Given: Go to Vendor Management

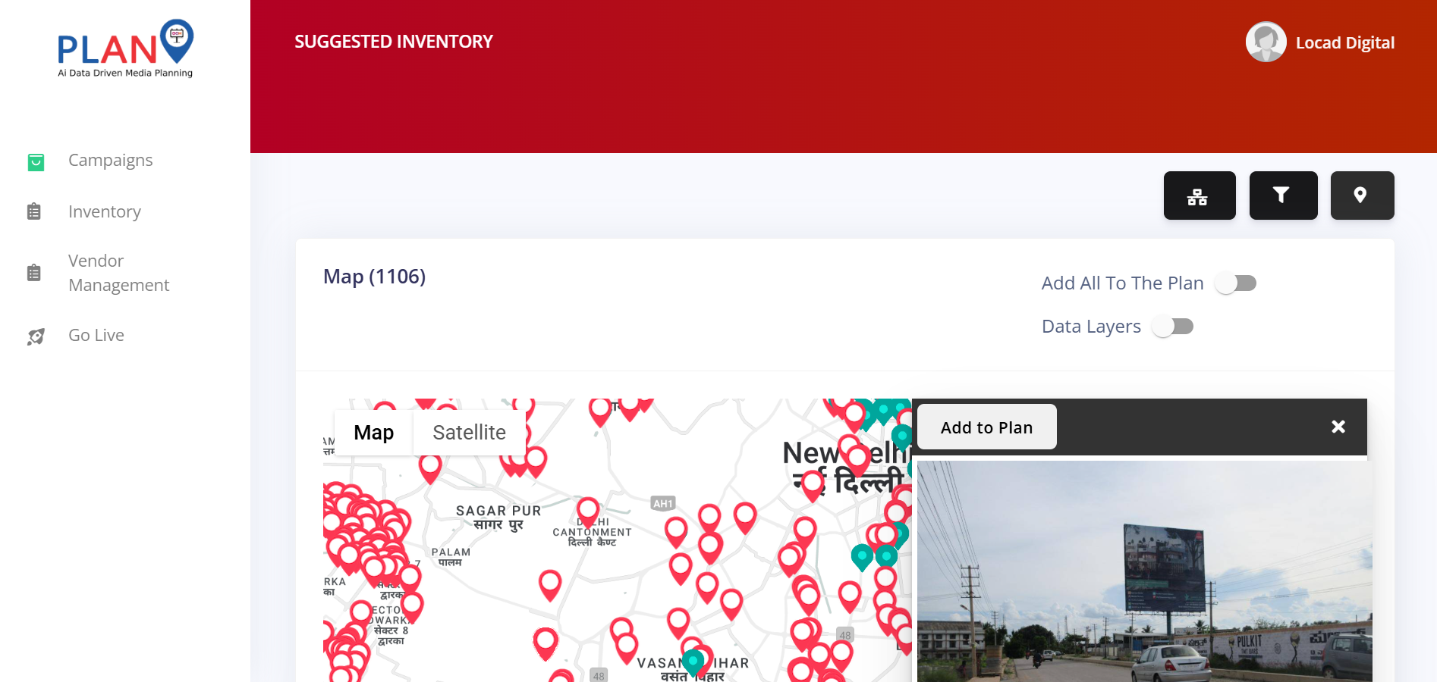Looking at the screenshot, I should [118, 273].
